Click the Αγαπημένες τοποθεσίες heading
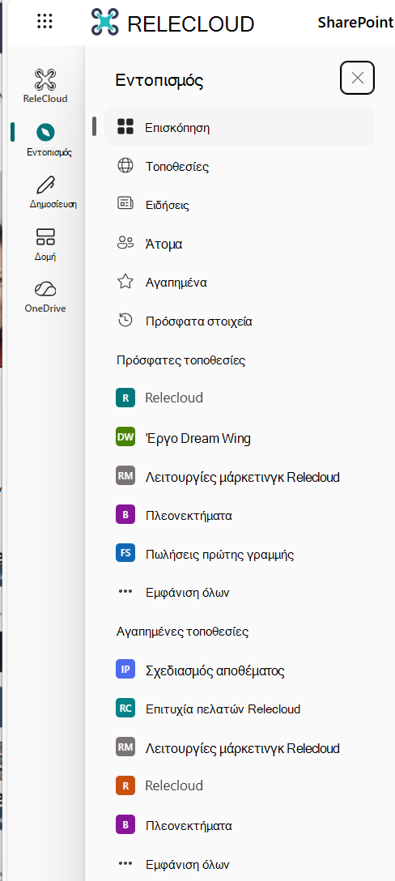 [183, 631]
